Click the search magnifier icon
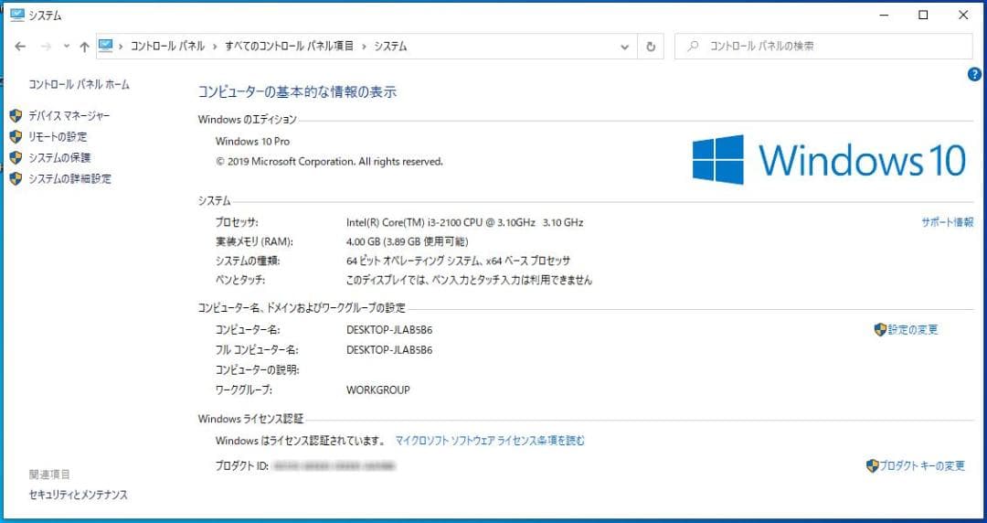Viewport: 987px width, 523px height. [693, 46]
